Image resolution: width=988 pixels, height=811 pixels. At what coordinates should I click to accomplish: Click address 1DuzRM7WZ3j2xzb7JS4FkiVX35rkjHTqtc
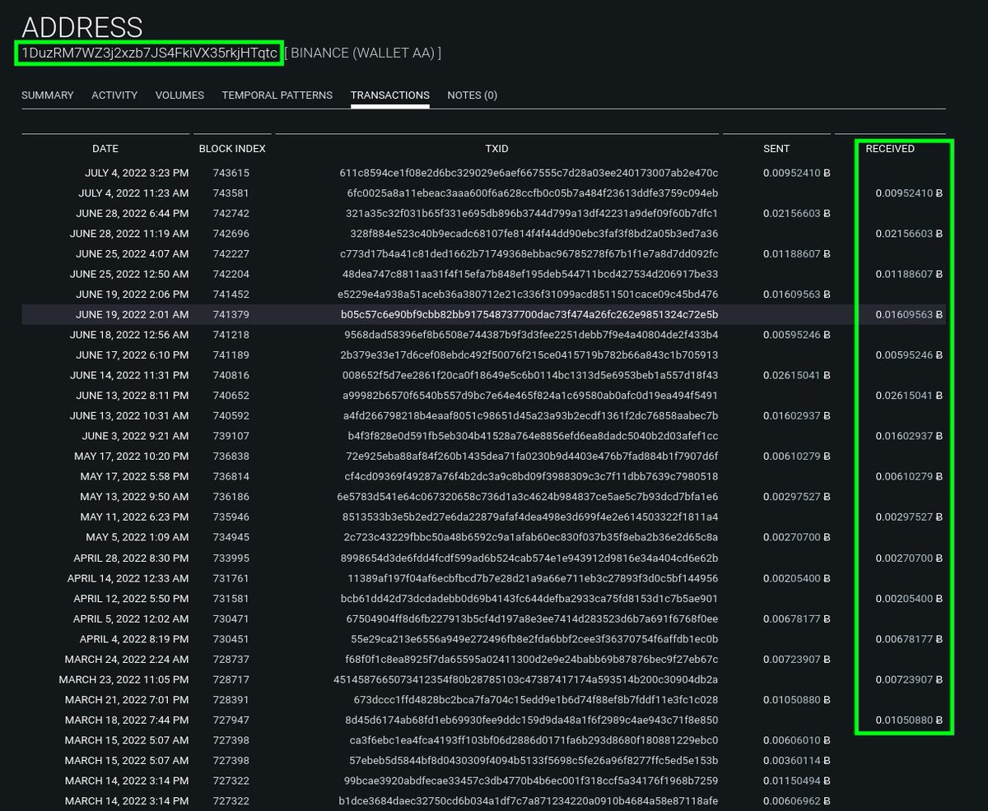(149, 53)
